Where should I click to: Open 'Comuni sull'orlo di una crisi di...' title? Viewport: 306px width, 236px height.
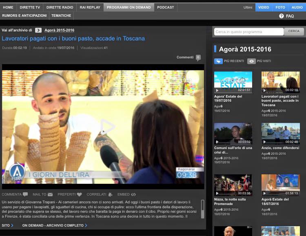coord(233,150)
